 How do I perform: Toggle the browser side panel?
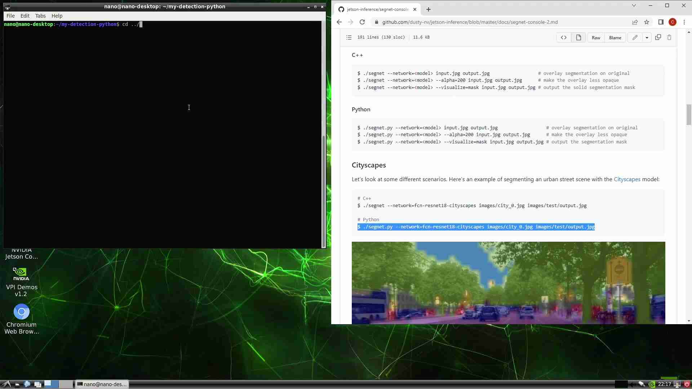point(661,22)
